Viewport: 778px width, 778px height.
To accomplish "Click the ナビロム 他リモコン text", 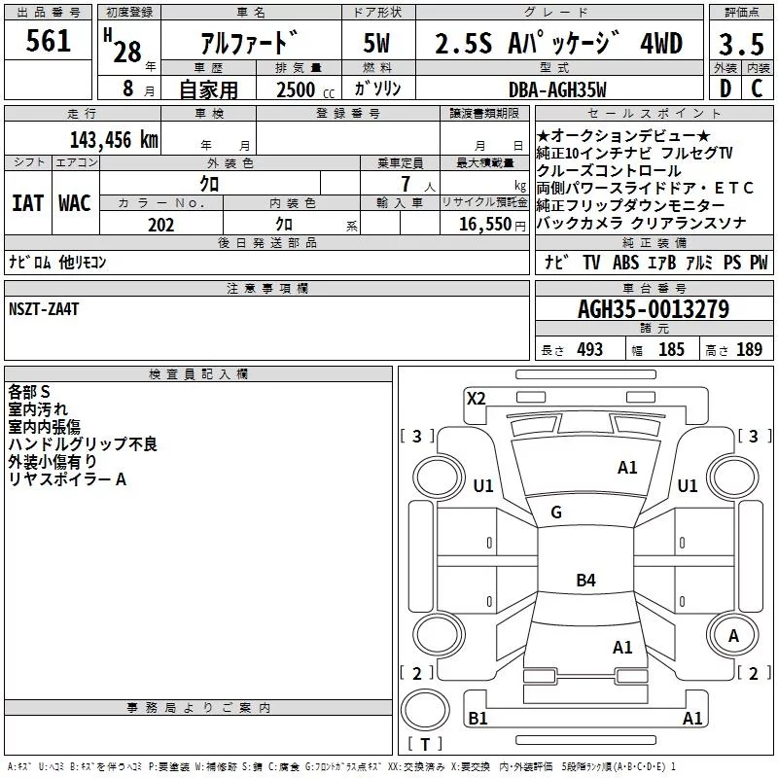I will pos(57,262).
